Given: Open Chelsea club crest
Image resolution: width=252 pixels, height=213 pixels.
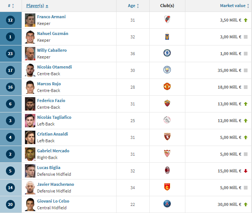Looking at the screenshot, I should [167, 53].
